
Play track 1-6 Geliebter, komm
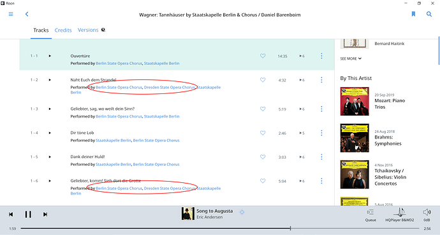coord(50,181)
